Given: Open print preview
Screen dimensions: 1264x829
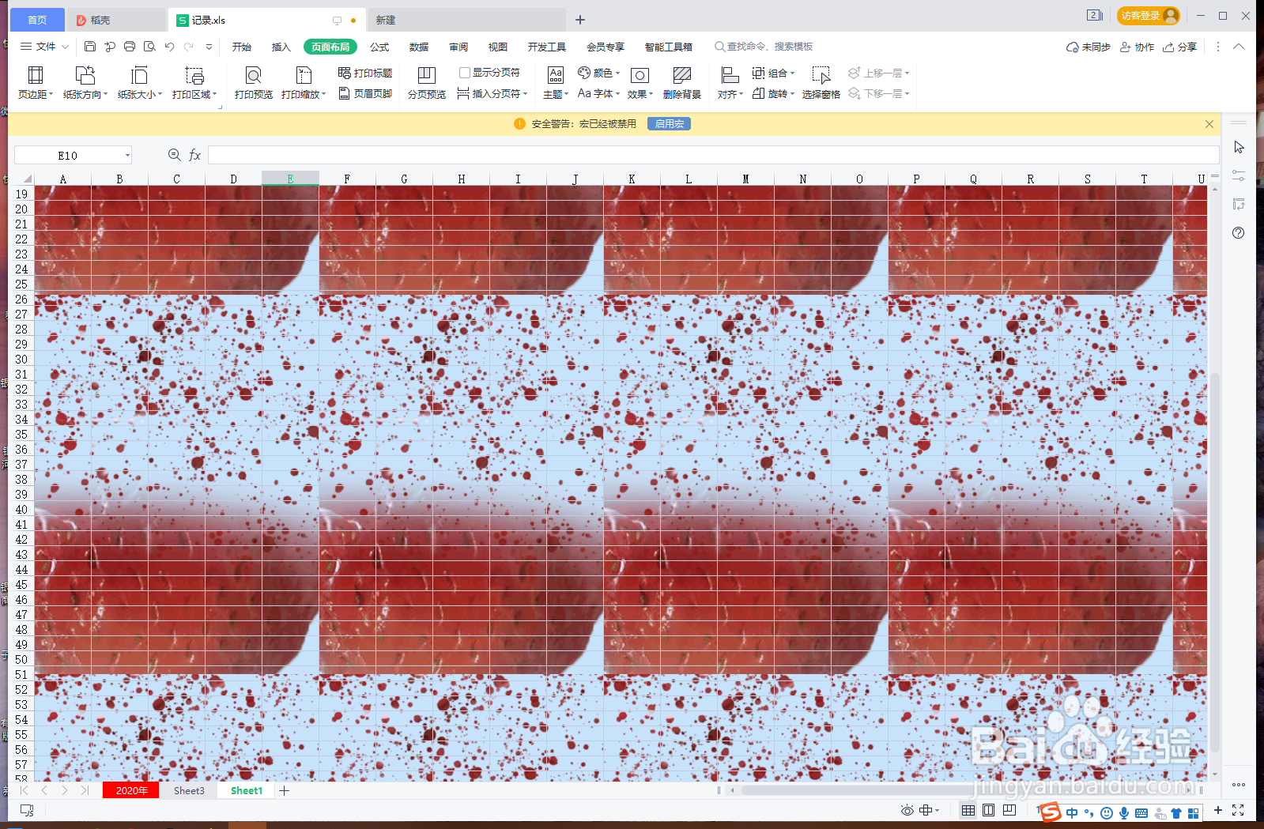Looking at the screenshot, I should (254, 82).
